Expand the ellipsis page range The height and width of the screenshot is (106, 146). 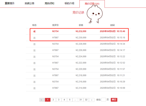[x=75, y=100]
